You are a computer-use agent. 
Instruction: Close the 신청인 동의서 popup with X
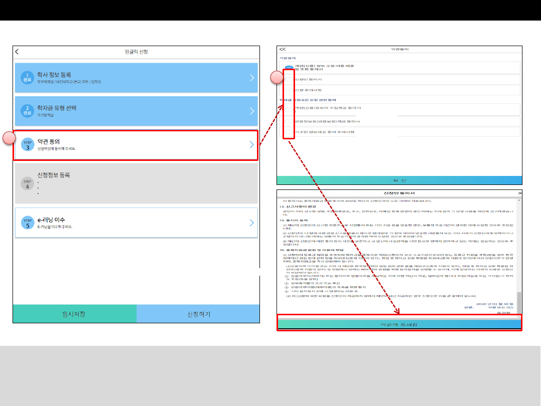(519, 193)
